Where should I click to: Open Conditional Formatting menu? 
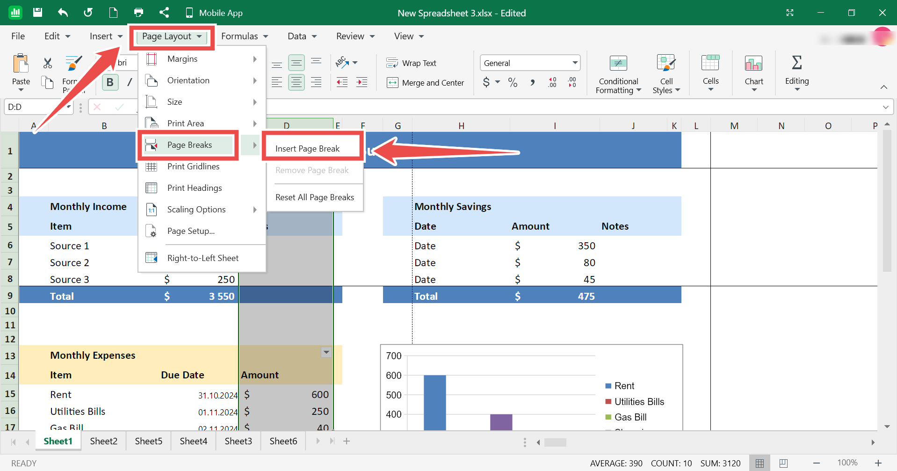(618, 74)
